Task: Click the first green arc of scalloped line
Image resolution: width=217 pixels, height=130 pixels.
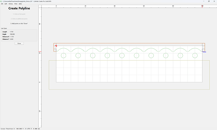Action: (x=64, y=48)
